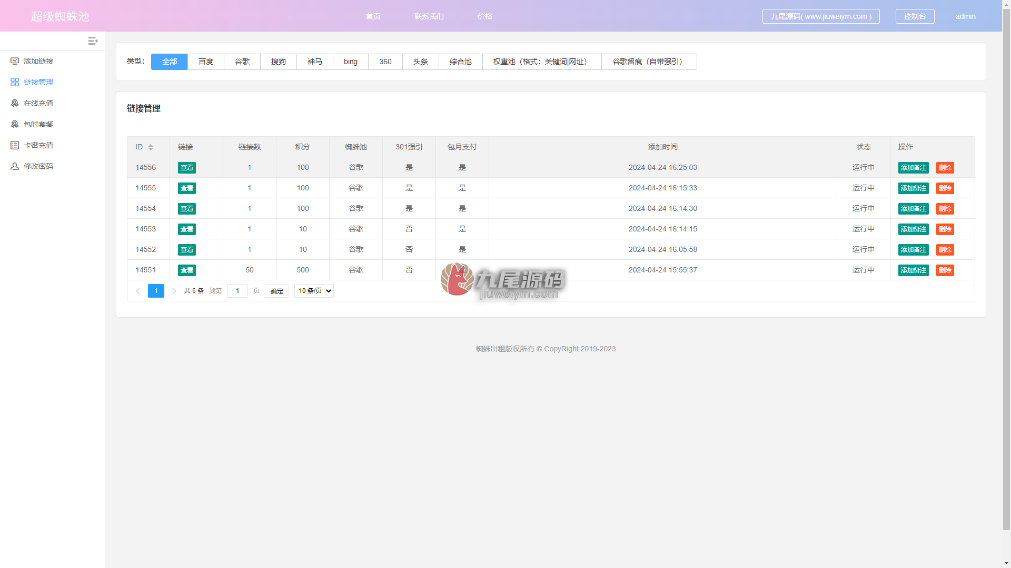Confirm page jump with 确定 button
Viewport: 1011px width, 568px height.
pos(277,291)
